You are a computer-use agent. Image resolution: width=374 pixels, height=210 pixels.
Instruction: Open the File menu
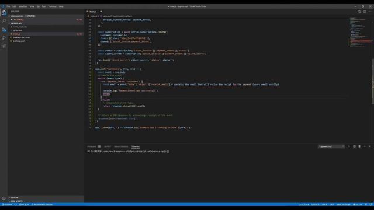pyautogui.click(x=8, y=6)
